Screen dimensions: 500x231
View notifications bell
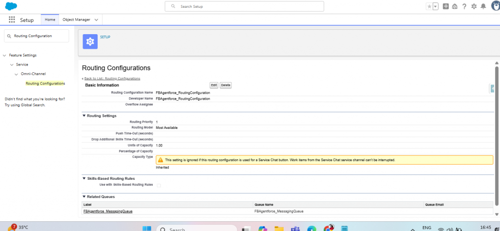coord(483,6)
